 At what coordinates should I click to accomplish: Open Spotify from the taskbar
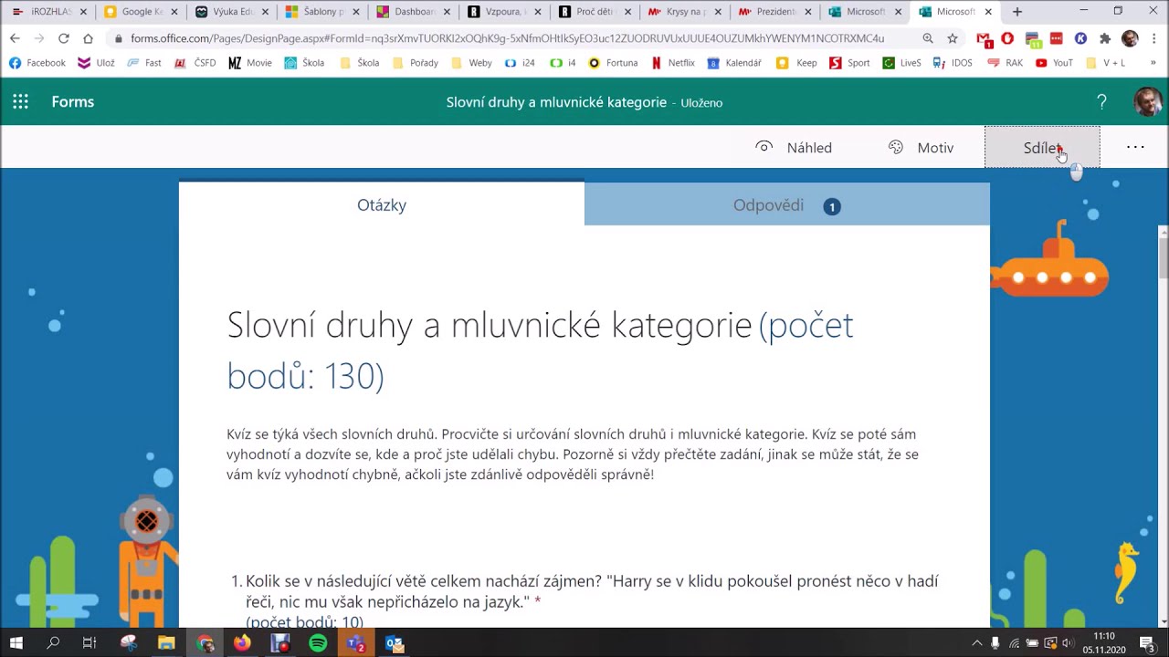tap(318, 643)
